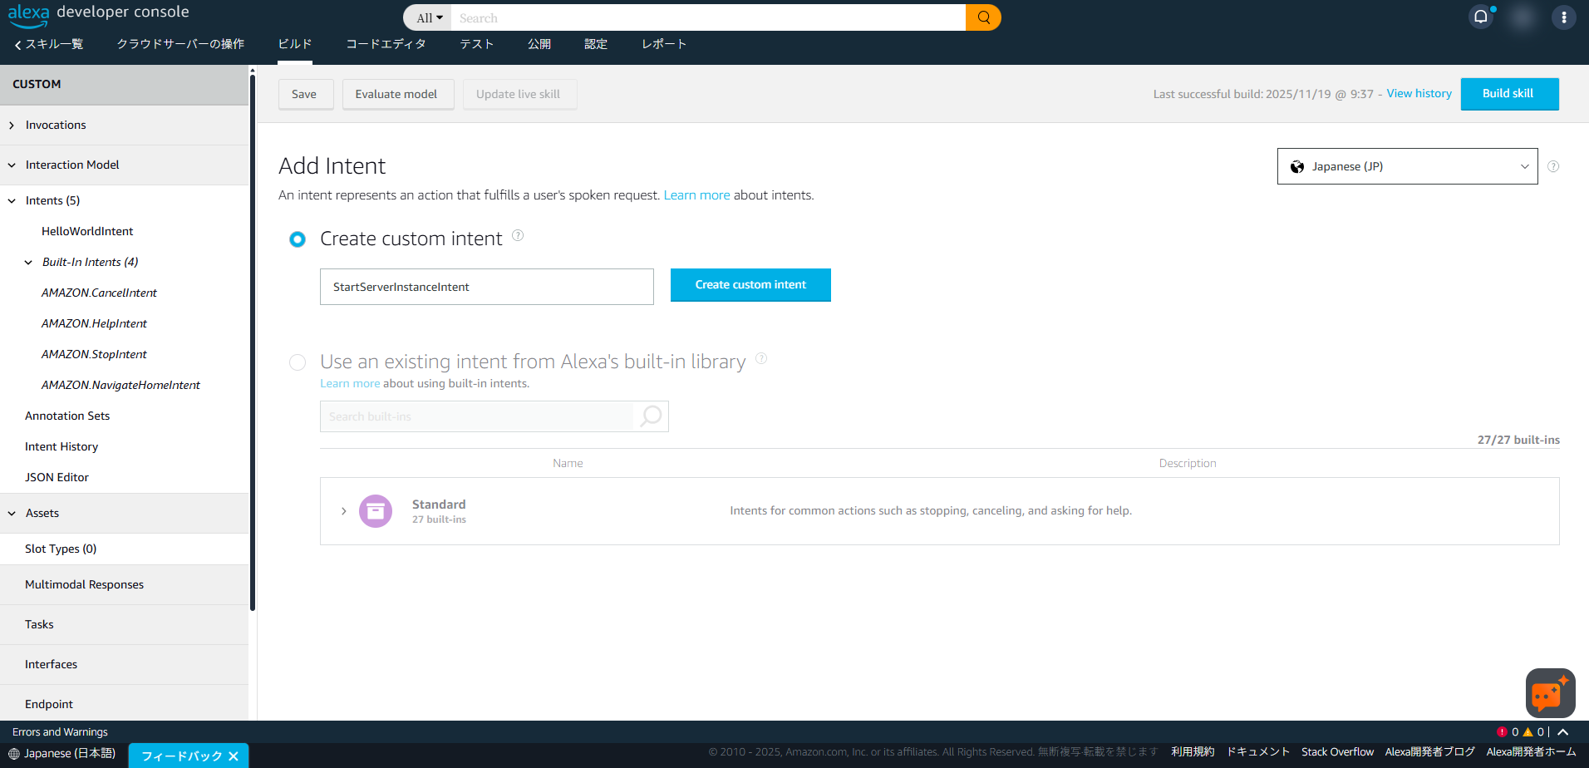Open Multimodal Responses
Screen dimensions: 1589x768
click(x=84, y=584)
